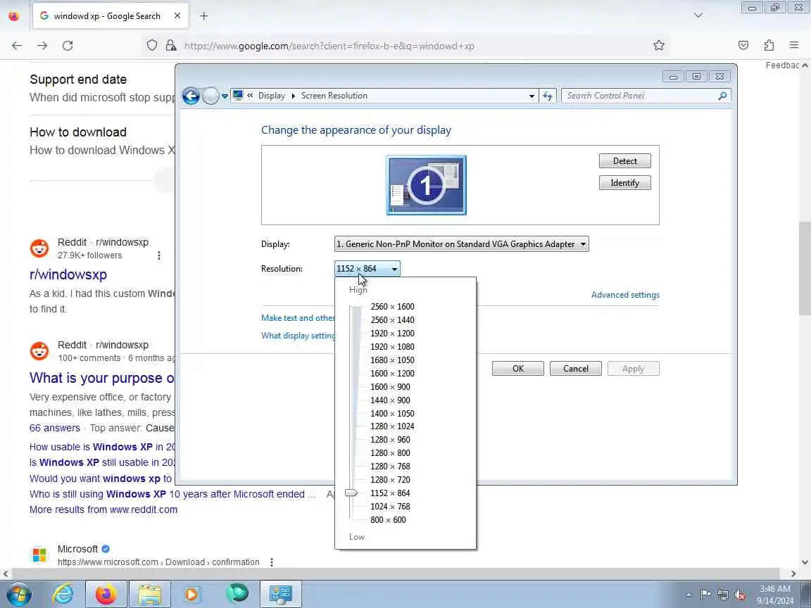Viewport: 811px width, 608px height.
Task: Launch Internet Explorer from taskbar
Action: pos(63,594)
